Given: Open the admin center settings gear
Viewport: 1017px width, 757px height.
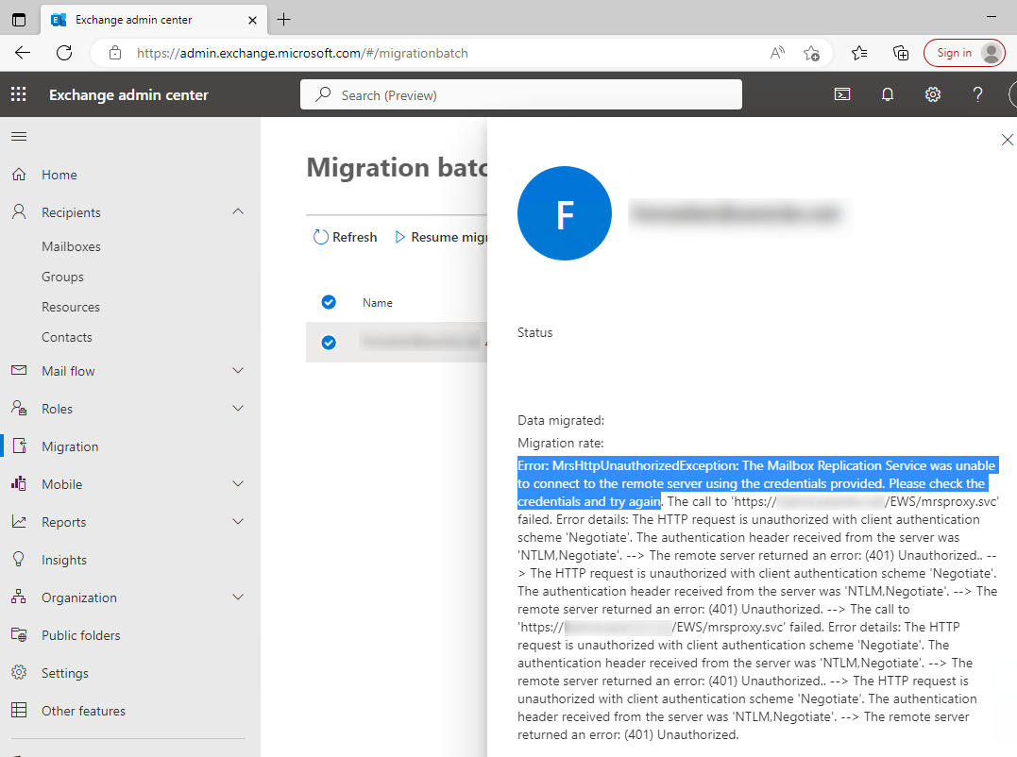Looking at the screenshot, I should click(932, 94).
